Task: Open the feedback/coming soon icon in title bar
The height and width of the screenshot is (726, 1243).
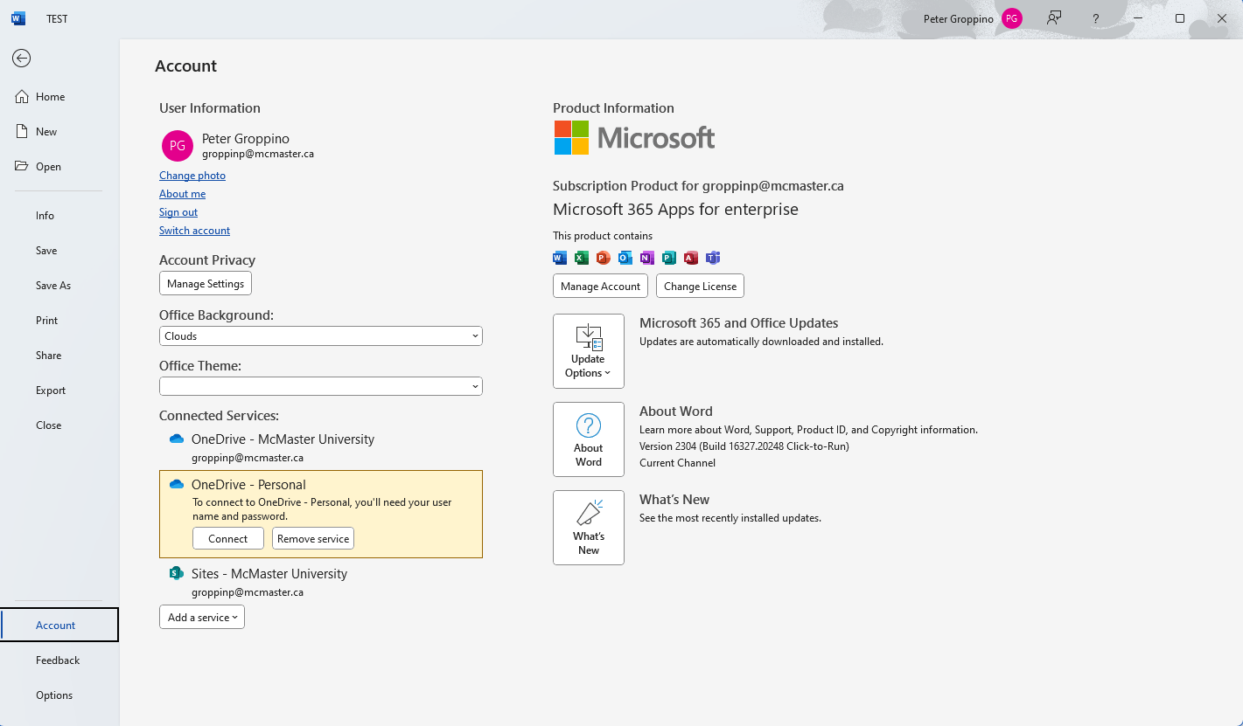Action: (x=1054, y=18)
